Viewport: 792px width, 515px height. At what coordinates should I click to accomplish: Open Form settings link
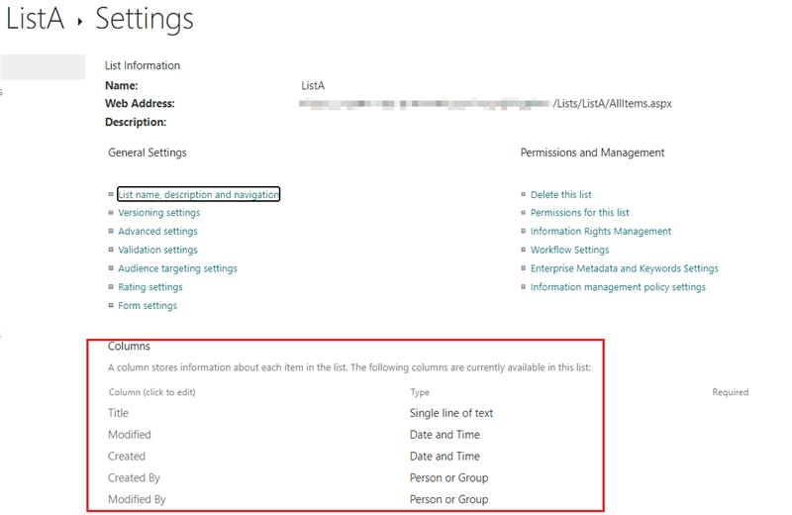pyautogui.click(x=148, y=306)
